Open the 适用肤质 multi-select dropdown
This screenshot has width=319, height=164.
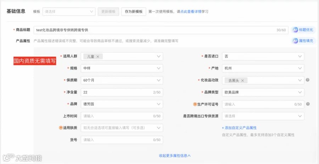click(x=122, y=128)
